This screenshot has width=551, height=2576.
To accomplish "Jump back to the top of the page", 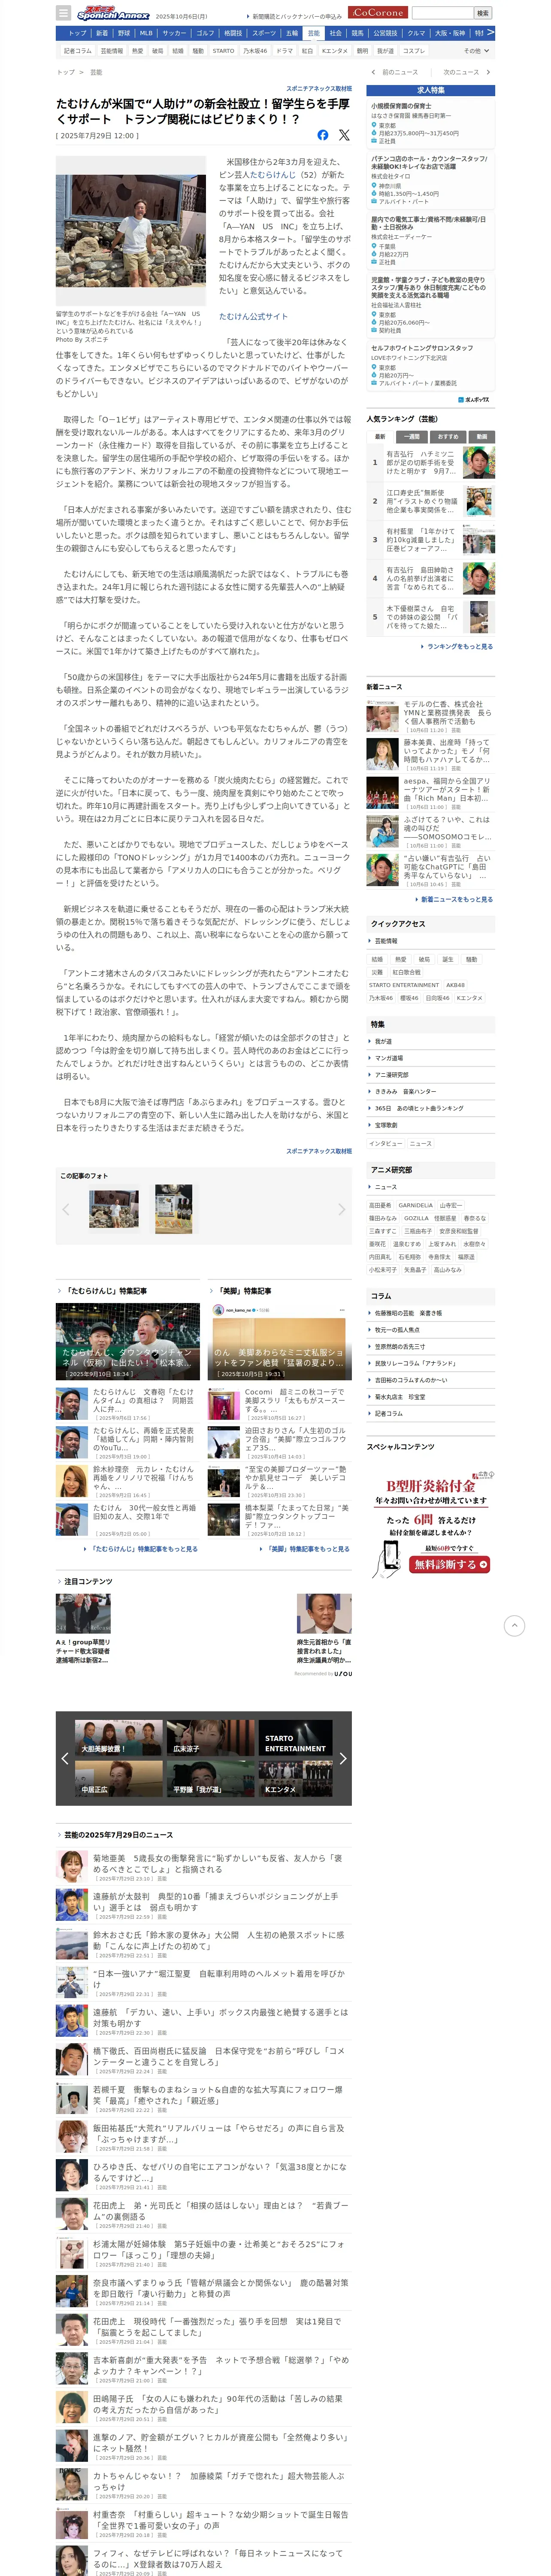I will coord(514,1625).
